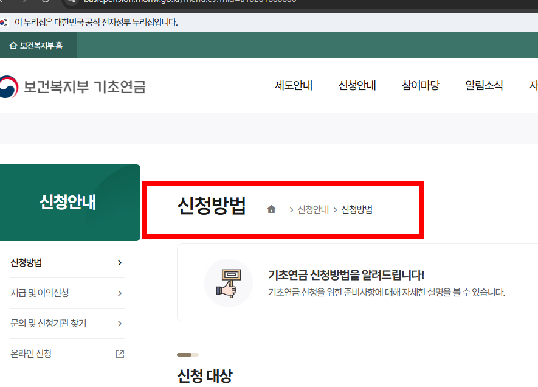Select 신청안내 in the navigation bar

[357, 86]
